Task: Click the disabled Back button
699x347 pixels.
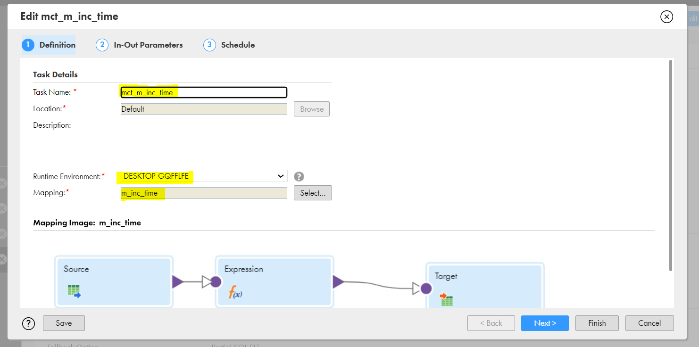Action: coord(491,323)
